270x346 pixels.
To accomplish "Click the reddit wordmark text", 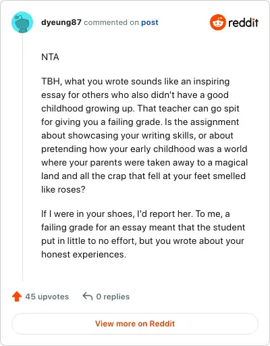I will [243, 22].
